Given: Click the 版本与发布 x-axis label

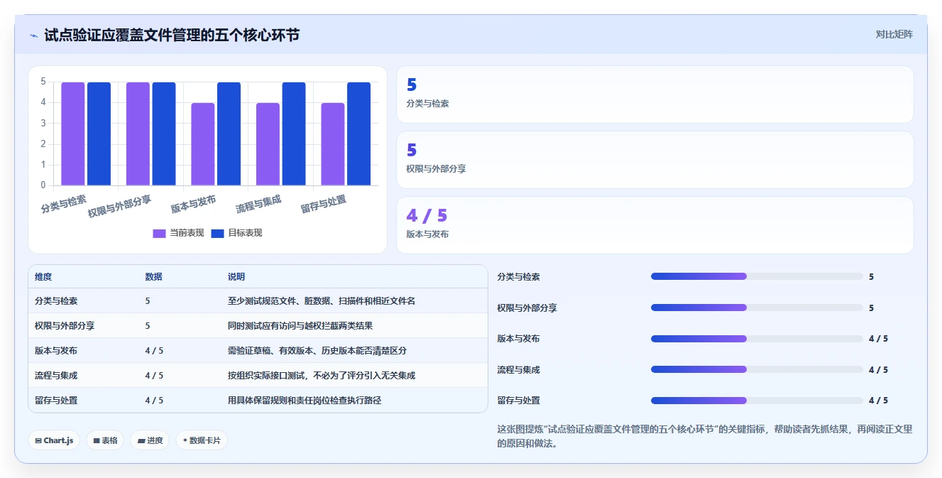Looking at the screenshot, I should coord(193,205).
